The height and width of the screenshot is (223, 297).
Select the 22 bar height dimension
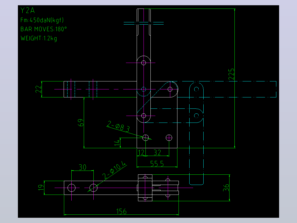(x=39, y=89)
